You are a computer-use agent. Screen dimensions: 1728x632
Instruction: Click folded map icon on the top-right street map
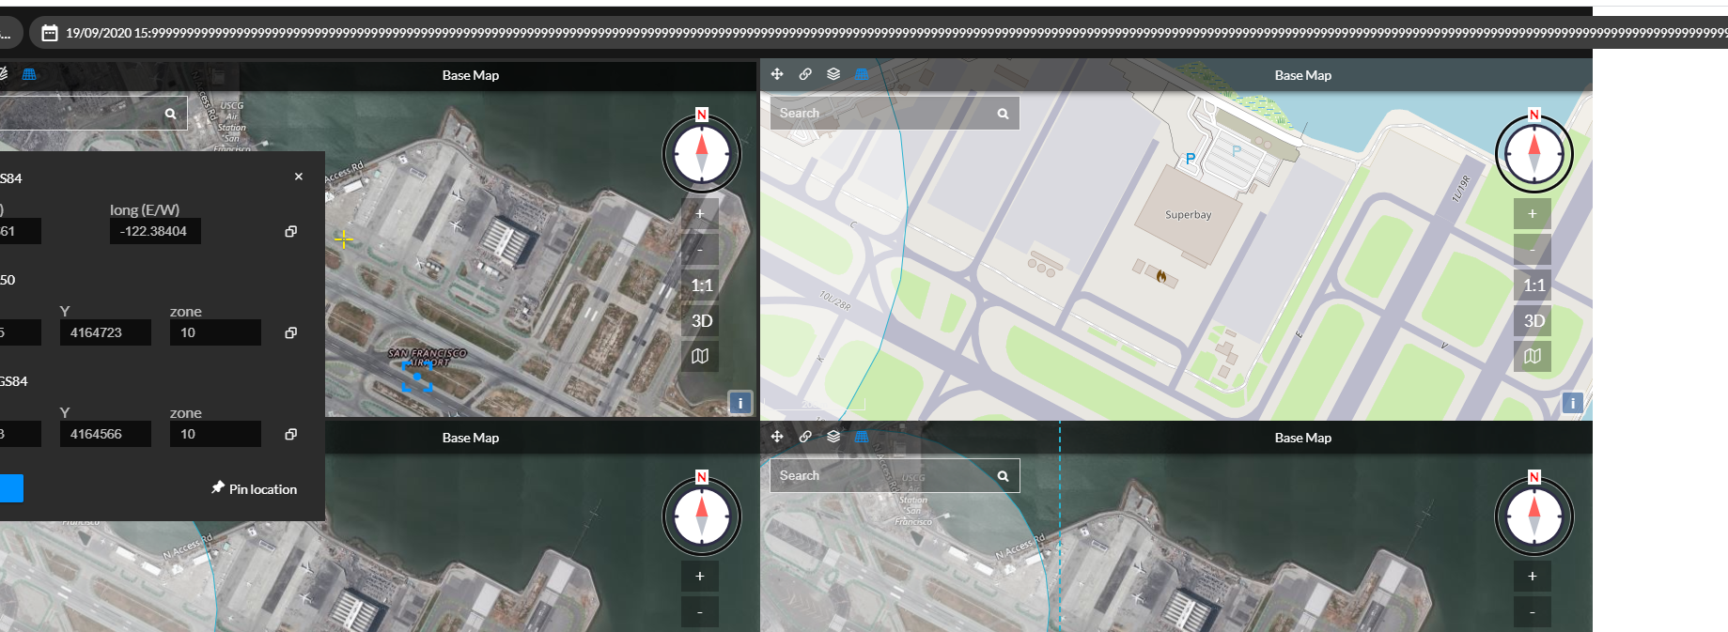[1533, 356]
